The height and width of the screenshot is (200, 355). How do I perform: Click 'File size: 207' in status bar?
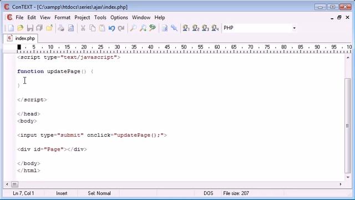236,193
